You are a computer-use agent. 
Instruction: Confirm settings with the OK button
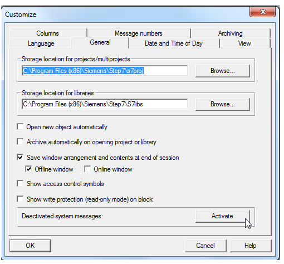pyautogui.click(x=30, y=246)
